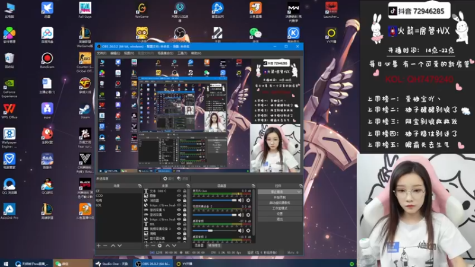Click 开始录制 to start recording
475x267 pixels.
[280, 198]
